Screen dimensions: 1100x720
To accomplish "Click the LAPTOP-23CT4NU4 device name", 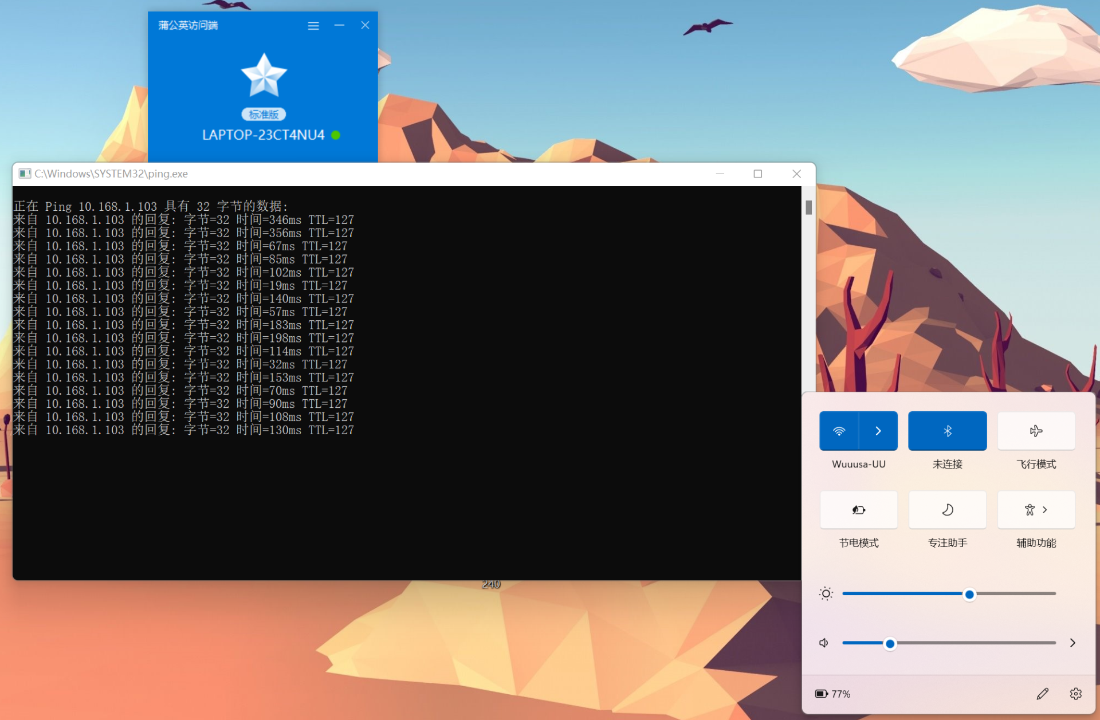I will pos(263,135).
